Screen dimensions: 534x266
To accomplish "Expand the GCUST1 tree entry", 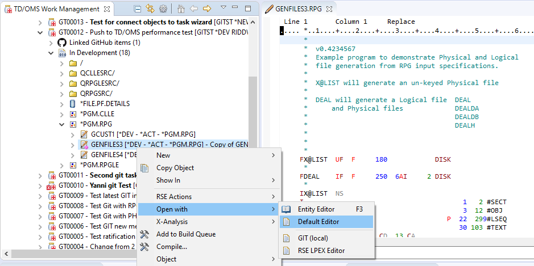I will 73,134.
